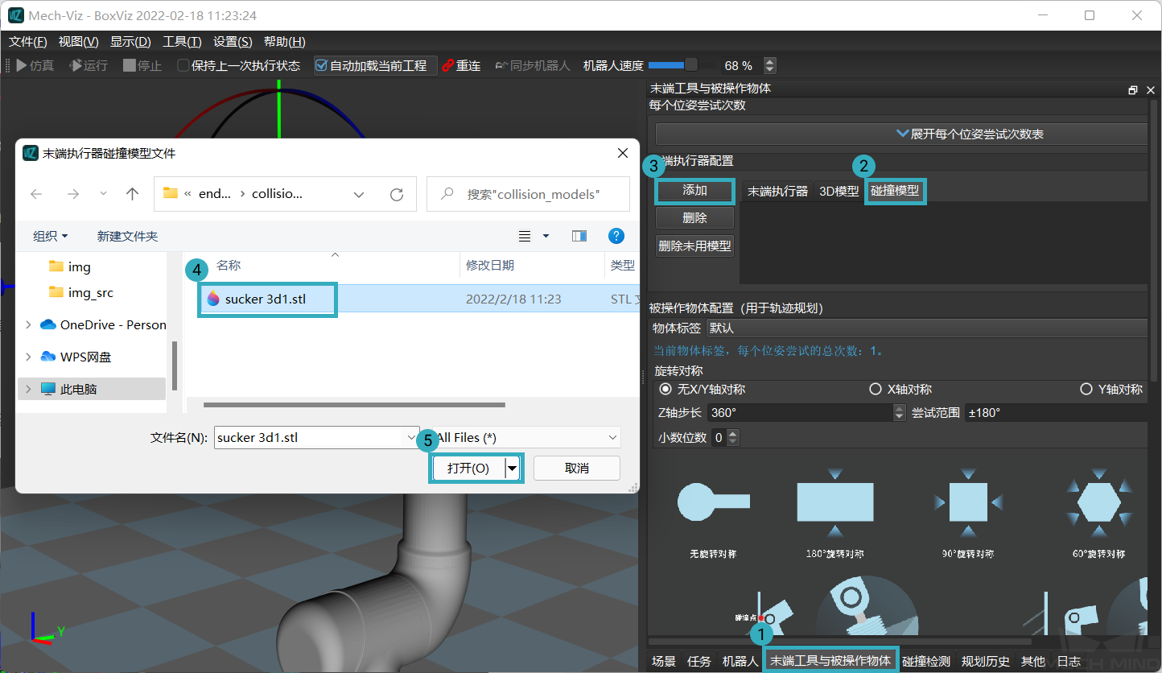Open the 打开 button dropdown arrow
Viewport: 1162px width, 673px height.
tap(513, 468)
